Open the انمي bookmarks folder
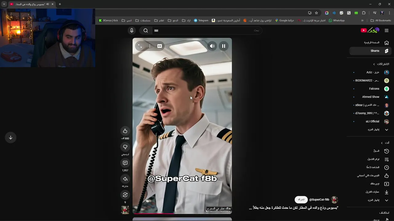Image resolution: width=394 pixels, height=221 pixels. (x=127, y=21)
